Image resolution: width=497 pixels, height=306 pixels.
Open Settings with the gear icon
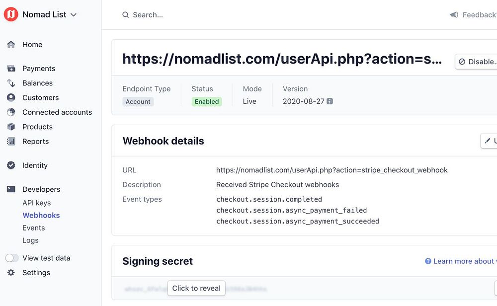(11, 273)
